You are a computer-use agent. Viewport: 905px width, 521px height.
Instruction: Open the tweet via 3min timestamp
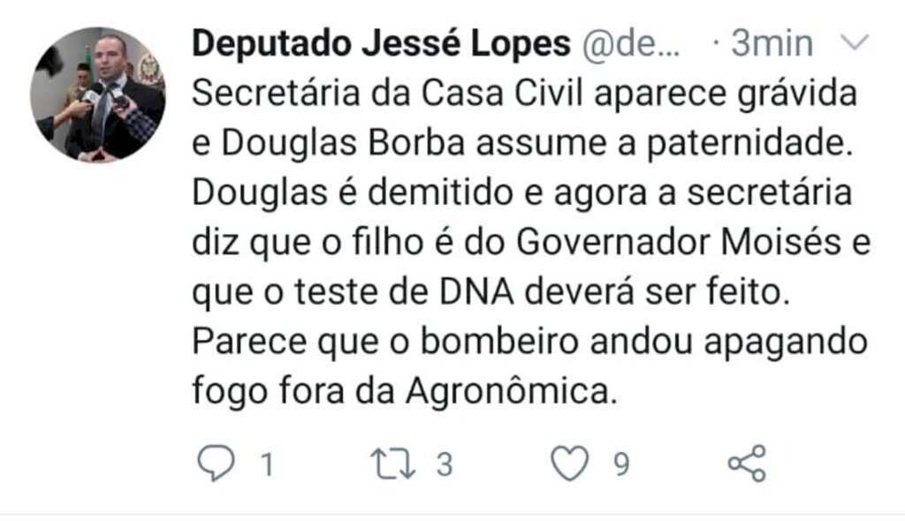[x=772, y=44]
